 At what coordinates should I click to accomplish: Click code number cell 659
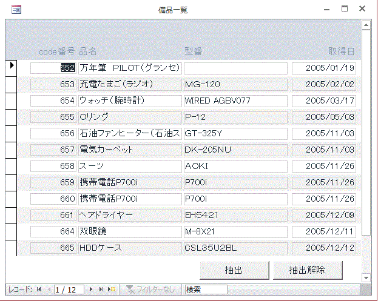53,183
